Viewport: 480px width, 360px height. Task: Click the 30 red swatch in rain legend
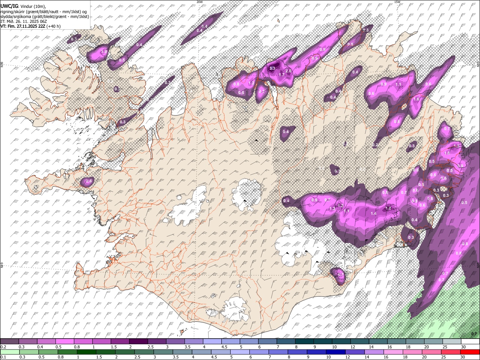(x=469, y=352)
